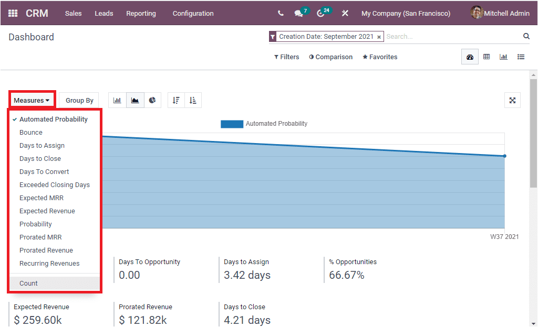Screen dimensions: 538x327
Task: Open the Measures dropdown
Action: (x=32, y=100)
